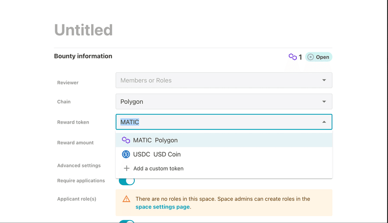Click the plus icon for custom token
This screenshot has width=388, height=223.
127,168
